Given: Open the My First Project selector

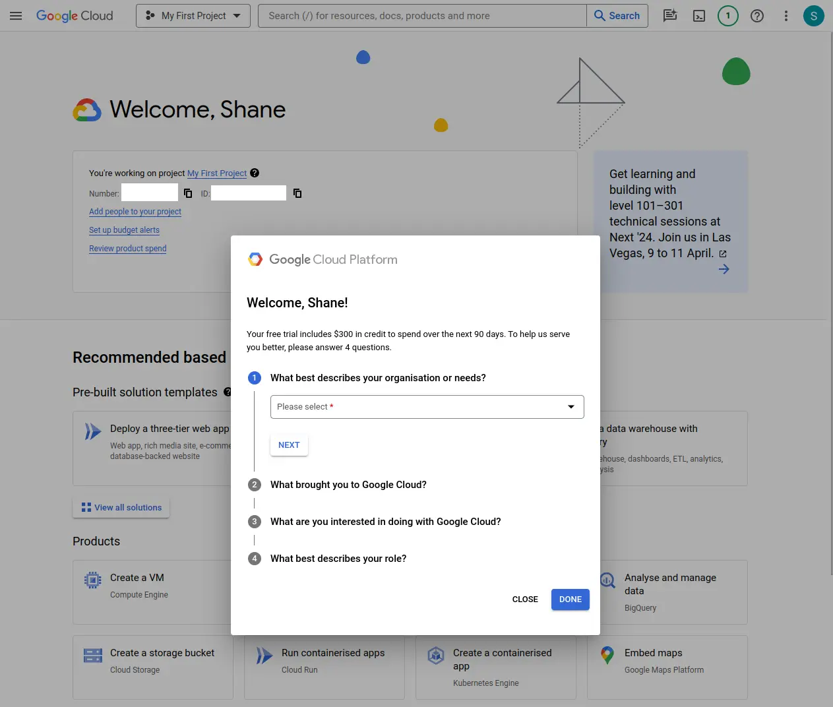Looking at the screenshot, I should coord(193,16).
